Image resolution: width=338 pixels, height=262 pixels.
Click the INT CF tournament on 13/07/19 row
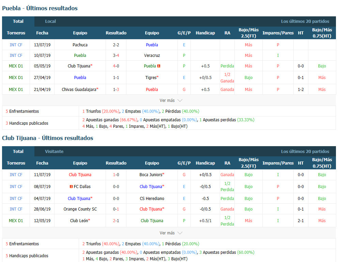(x=16, y=45)
